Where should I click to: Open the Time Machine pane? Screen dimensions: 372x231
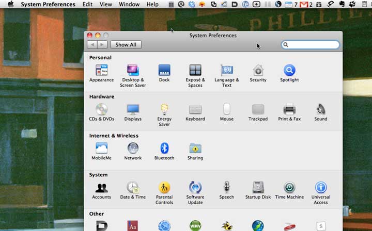point(289,188)
